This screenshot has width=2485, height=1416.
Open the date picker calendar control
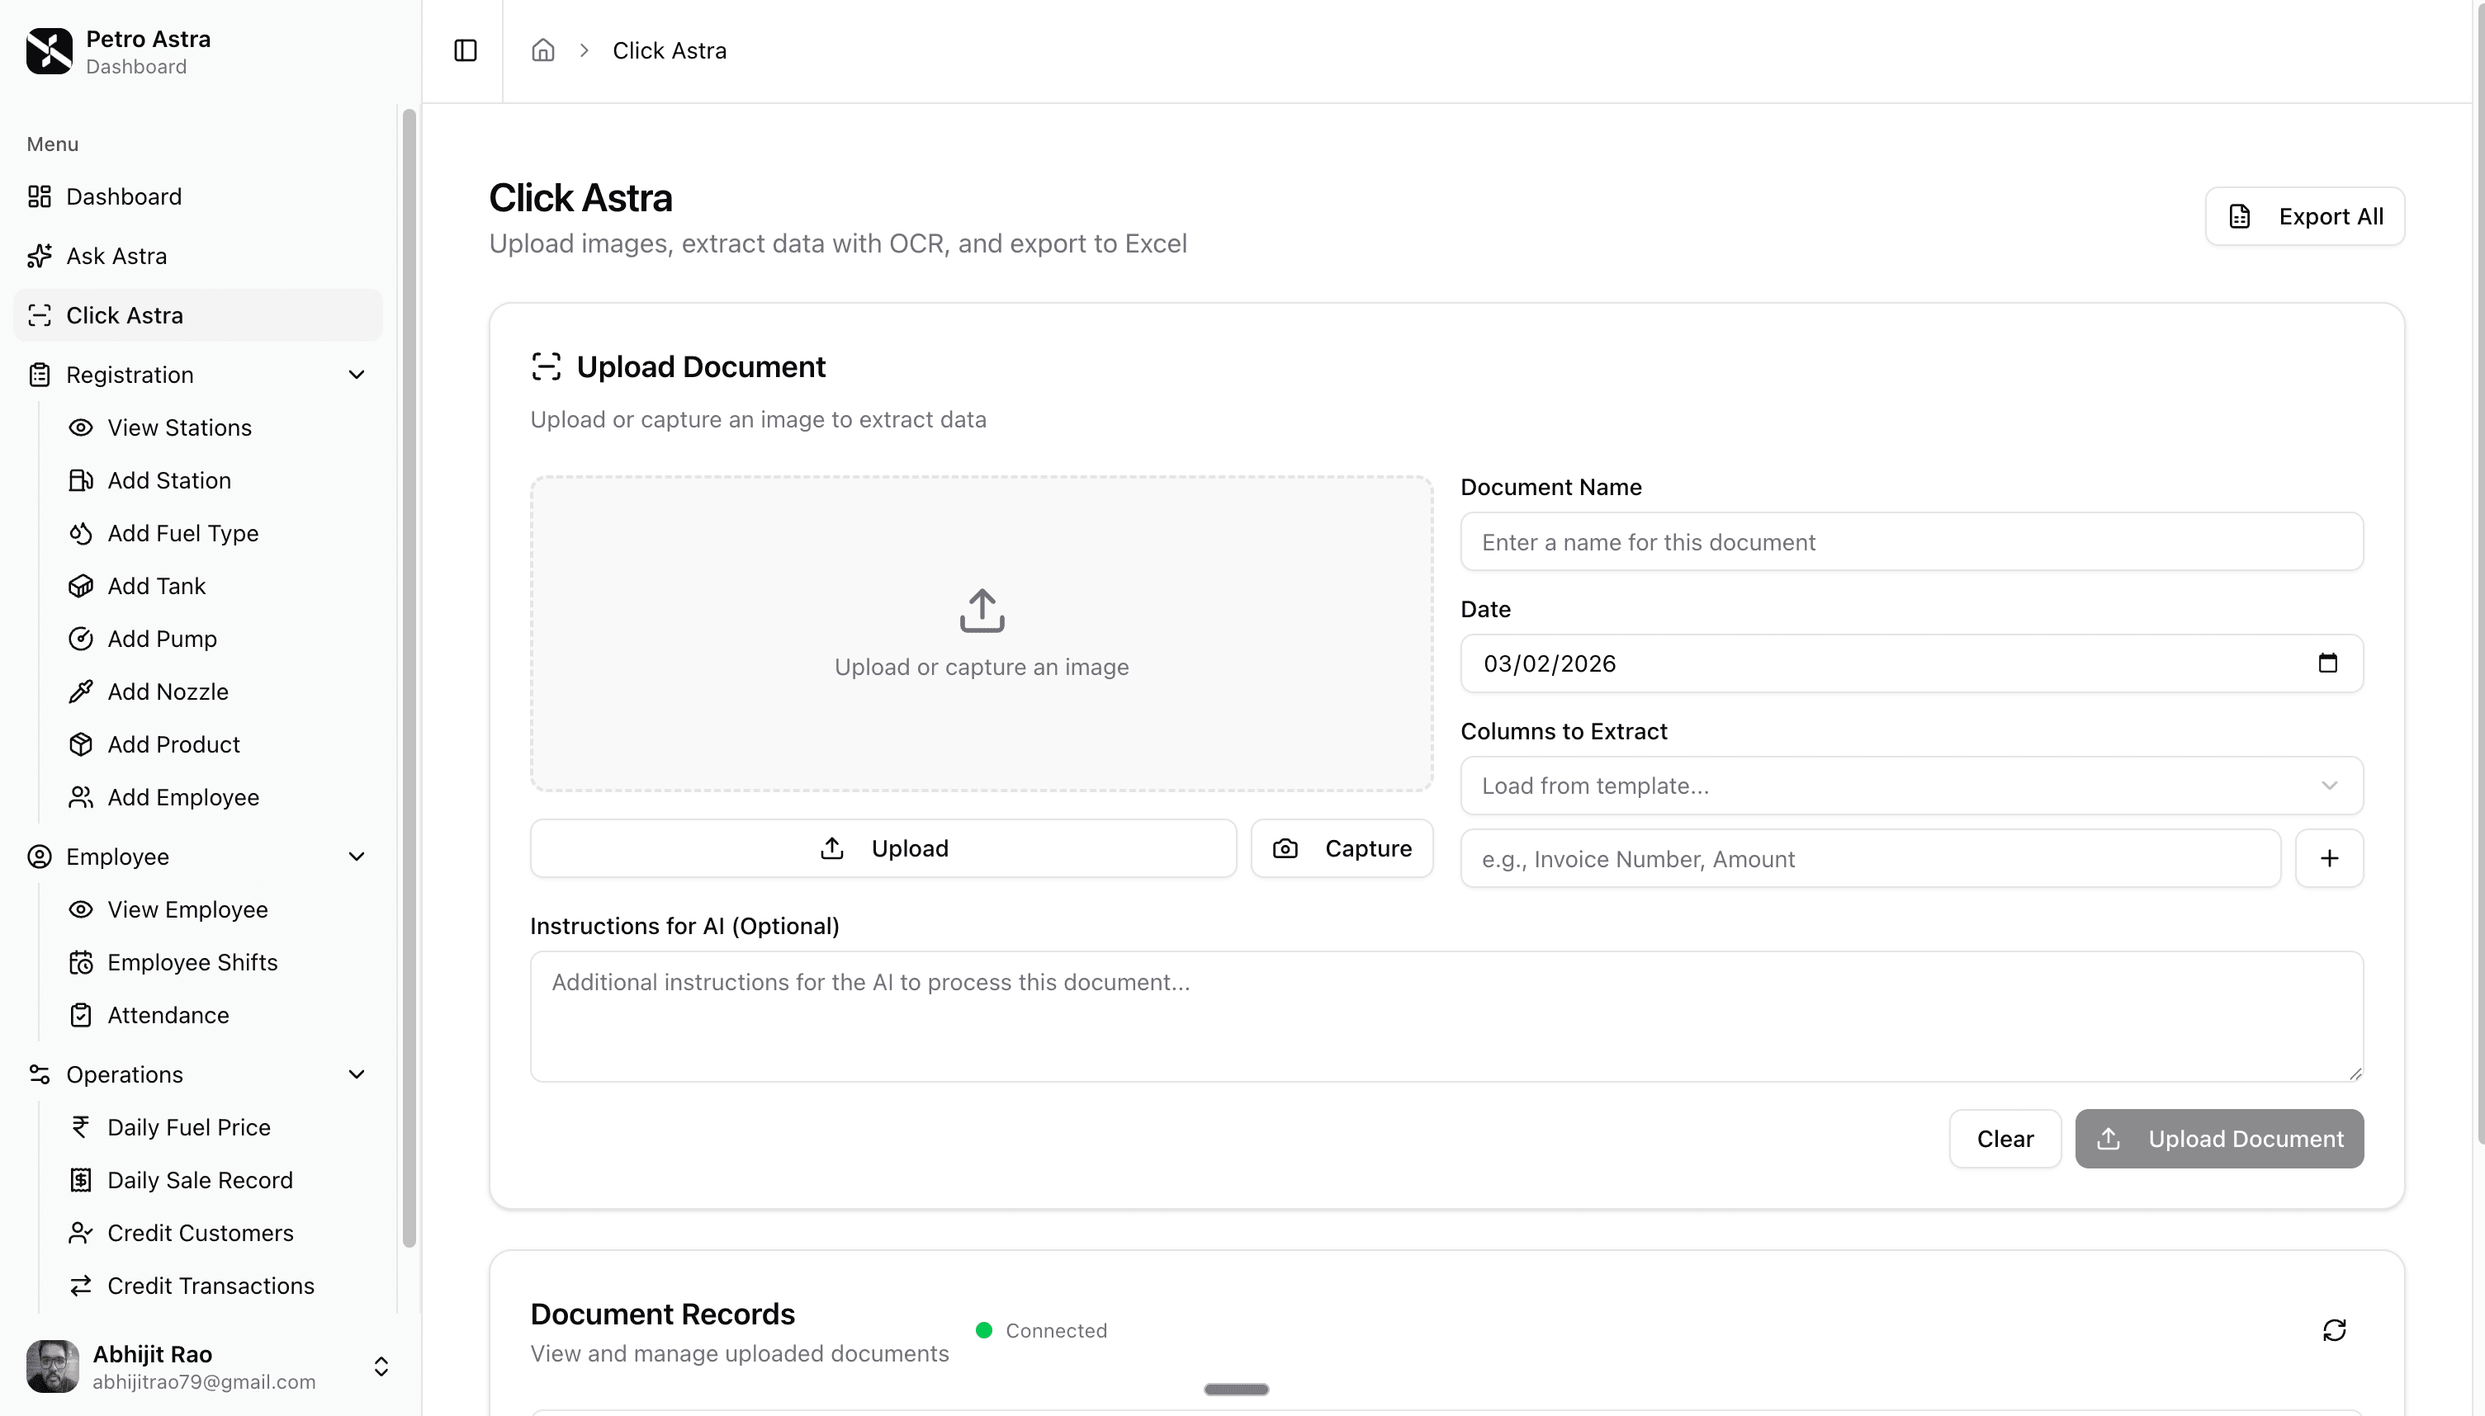click(2328, 663)
